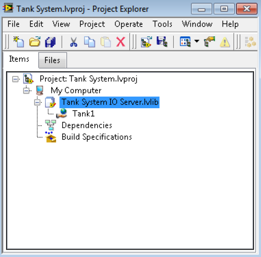Select Project: Tank System.lvproj text

pyautogui.click(x=88, y=79)
